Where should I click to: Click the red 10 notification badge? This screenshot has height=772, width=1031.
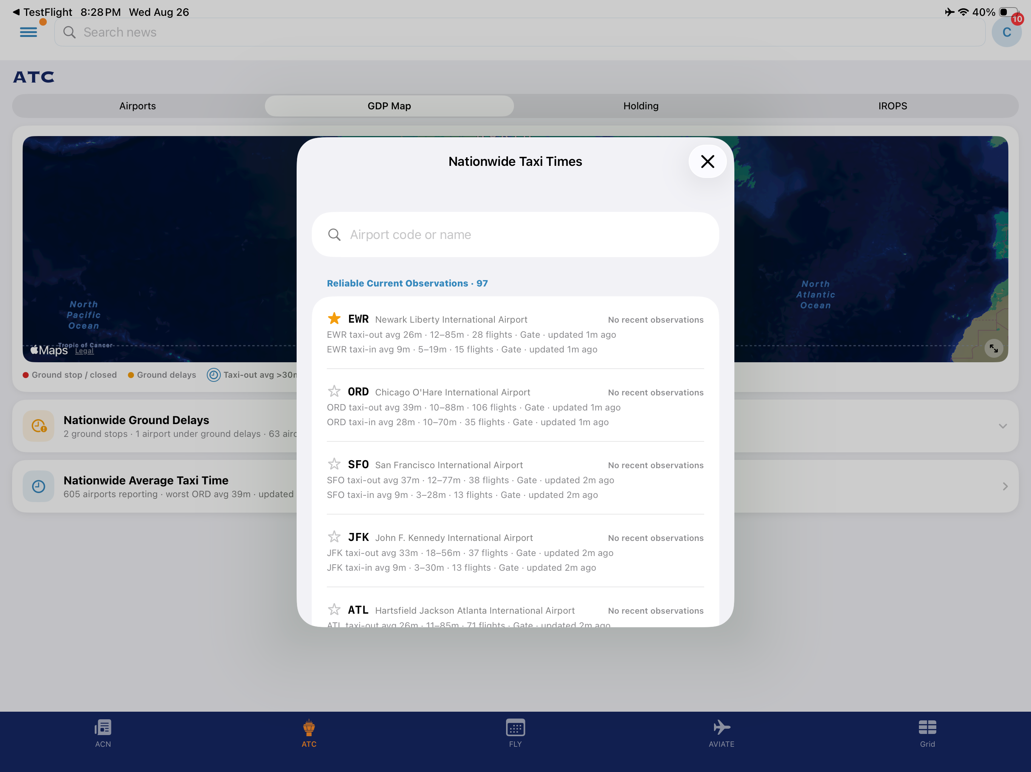point(1017,19)
